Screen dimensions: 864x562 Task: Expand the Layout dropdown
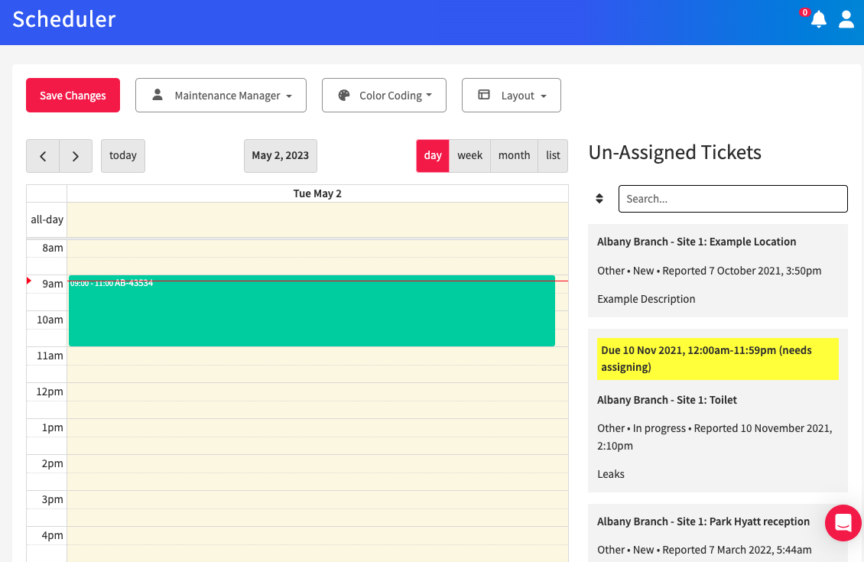pos(511,95)
